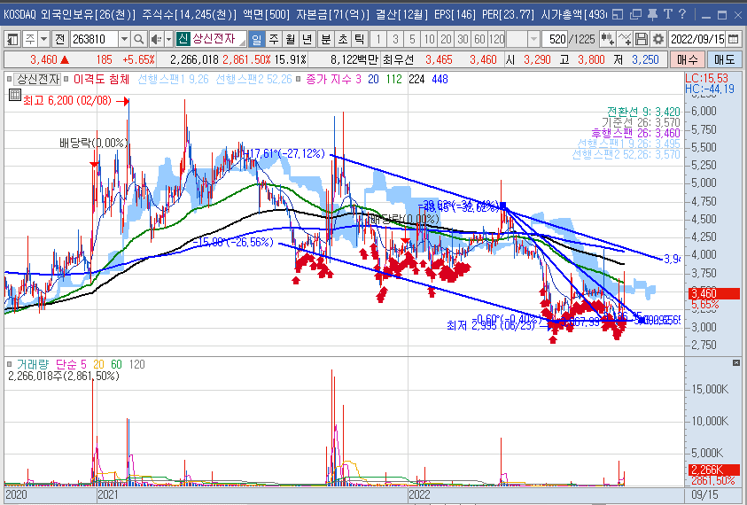Expand the interval combo dropdown arrow
This screenshot has width=747, height=505.
click(x=534, y=39)
